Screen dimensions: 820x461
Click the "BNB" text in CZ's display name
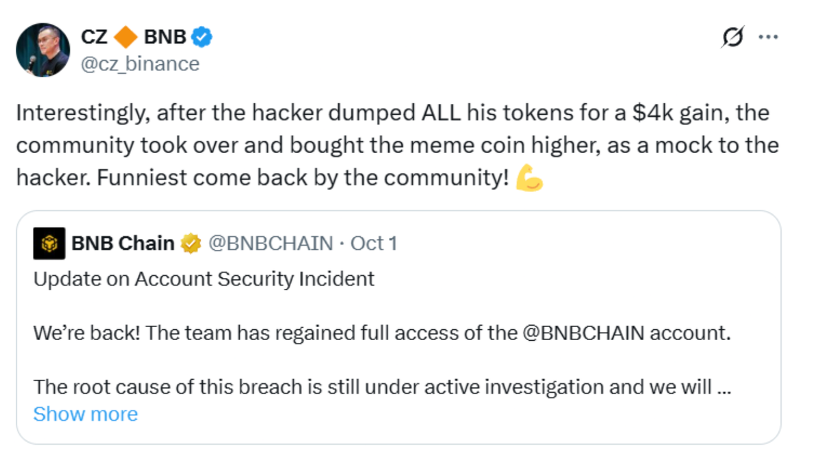[x=165, y=37]
